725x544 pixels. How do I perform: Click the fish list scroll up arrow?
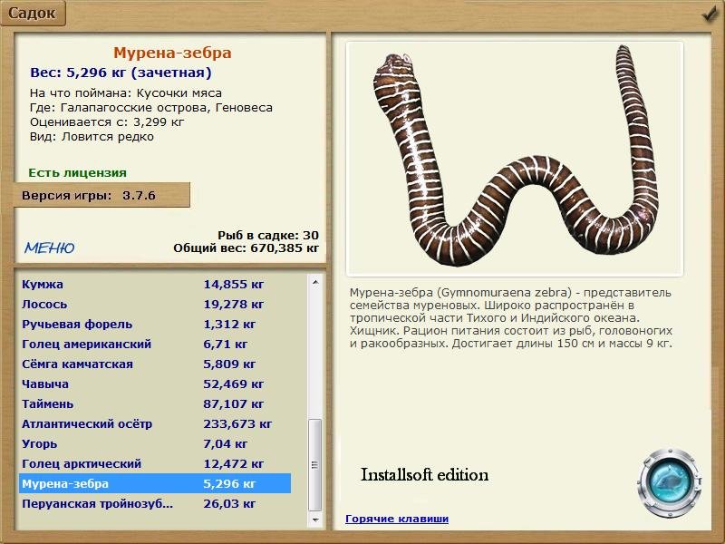pos(315,282)
